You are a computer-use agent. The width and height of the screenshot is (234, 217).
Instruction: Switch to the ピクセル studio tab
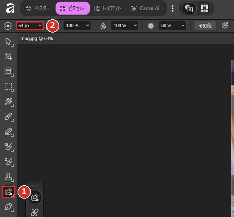(x=73, y=8)
